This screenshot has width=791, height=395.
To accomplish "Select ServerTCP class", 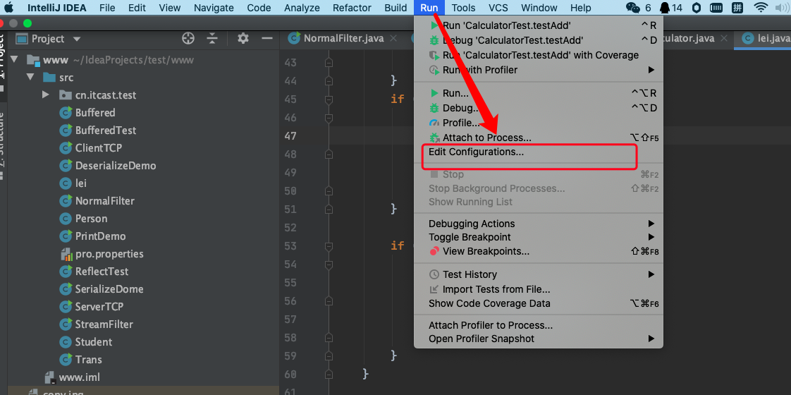I will tap(99, 307).
